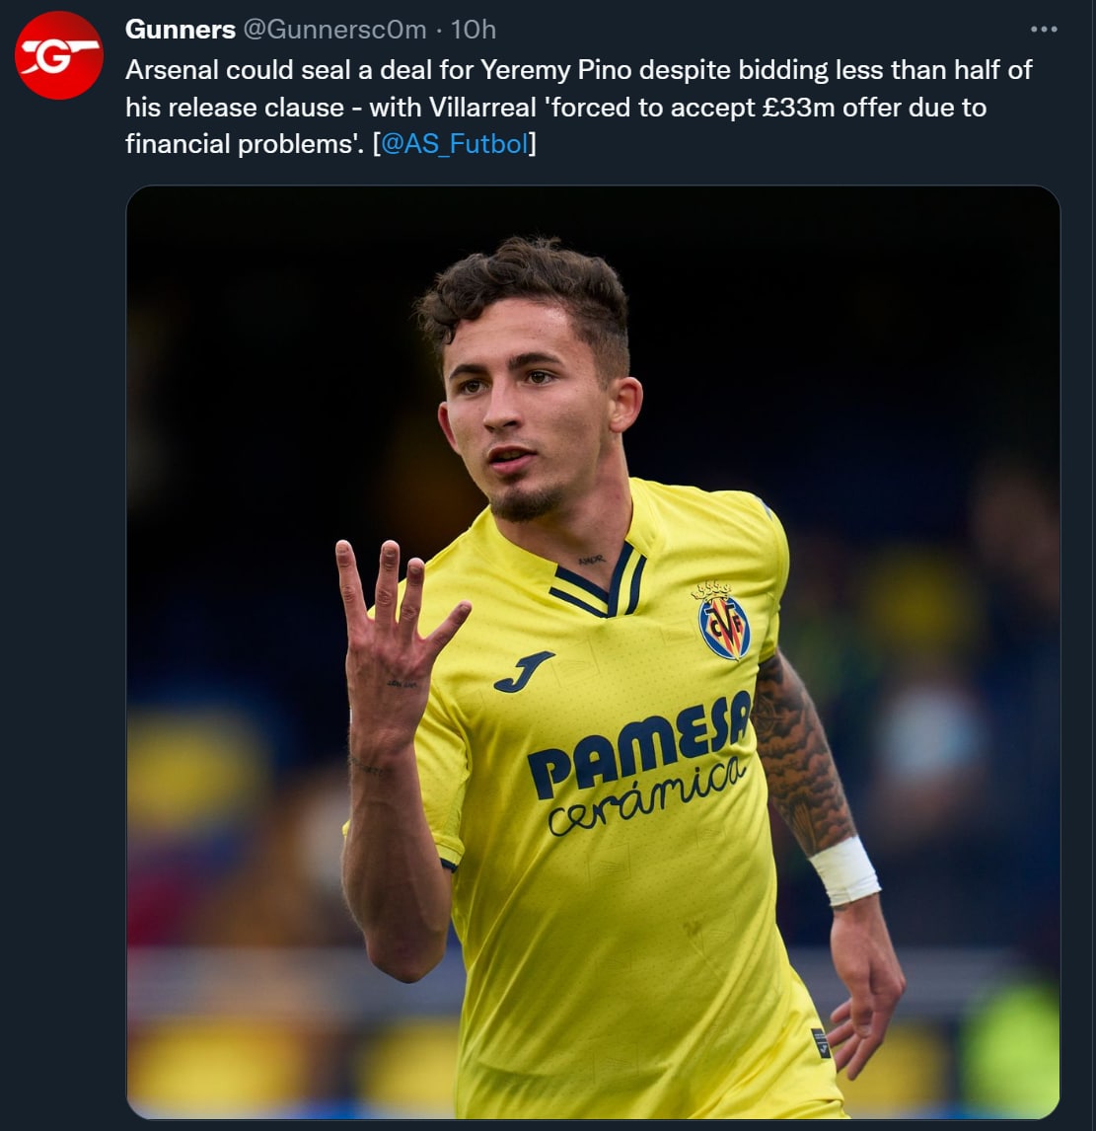Click the Gunners red profile avatar
This screenshot has height=1131, width=1096.
(x=59, y=55)
